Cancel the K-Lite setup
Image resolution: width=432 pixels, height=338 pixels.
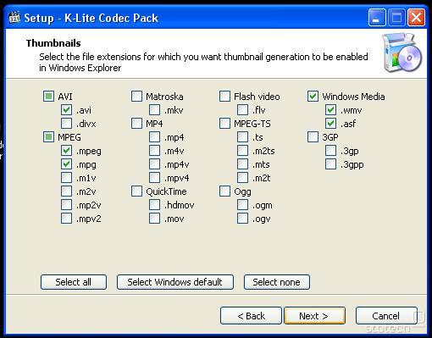click(x=386, y=316)
